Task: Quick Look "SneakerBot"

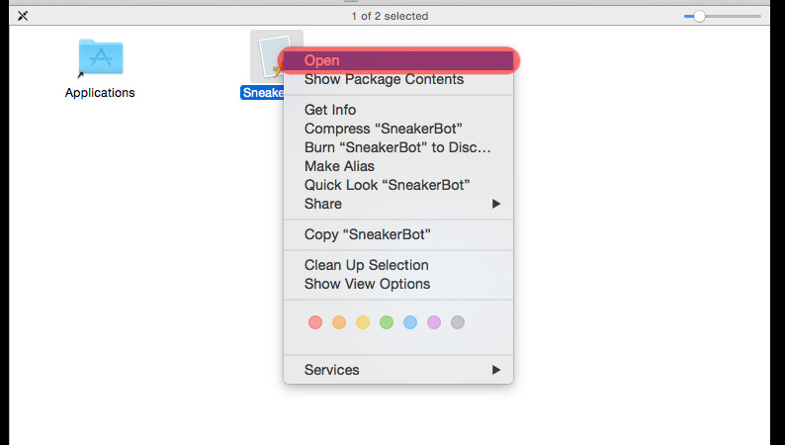Action: pyautogui.click(x=387, y=185)
